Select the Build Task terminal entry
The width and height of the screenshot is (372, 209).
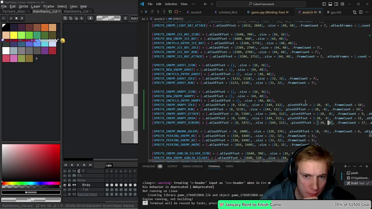(357, 183)
